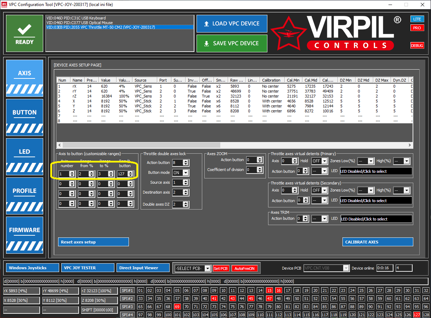Click the Reset axes setup button

pos(93,242)
